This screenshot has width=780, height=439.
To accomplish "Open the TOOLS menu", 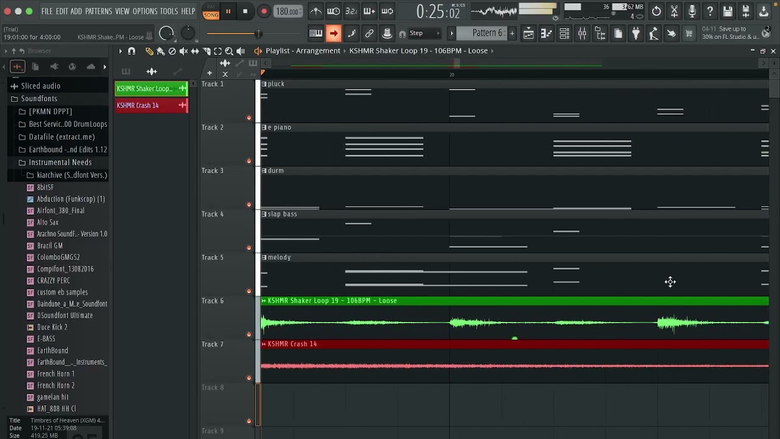I will coord(169,11).
